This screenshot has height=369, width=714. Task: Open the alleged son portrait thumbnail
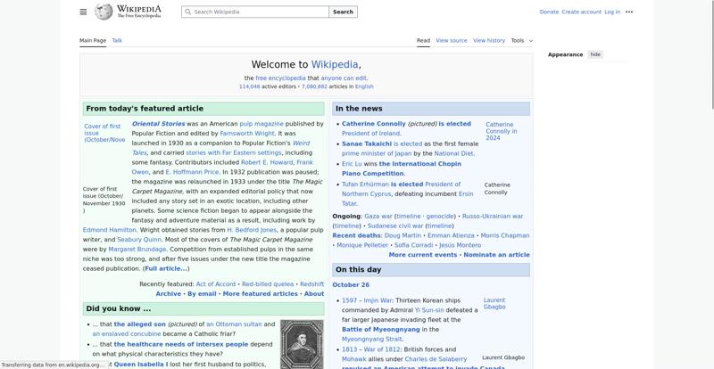(x=301, y=343)
